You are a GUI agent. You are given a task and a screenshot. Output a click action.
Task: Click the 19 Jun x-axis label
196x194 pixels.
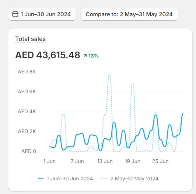[133, 161]
